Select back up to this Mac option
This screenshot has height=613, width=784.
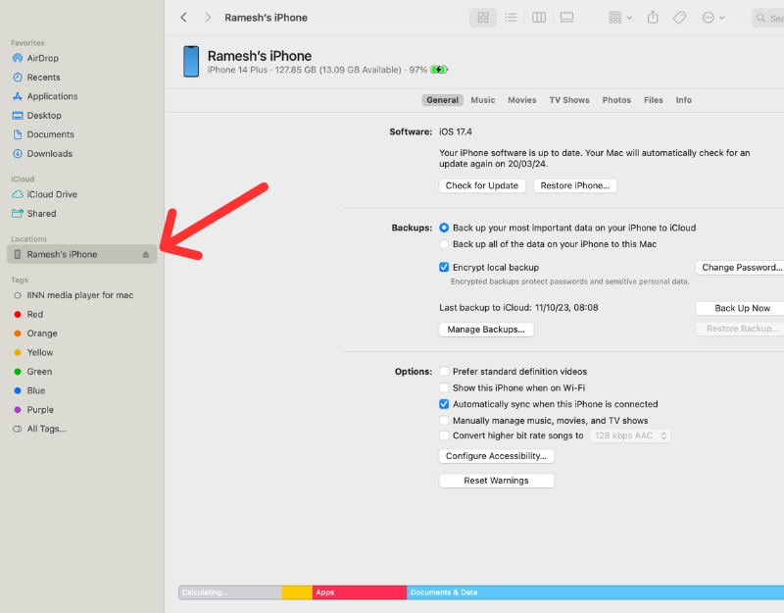pos(444,244)
